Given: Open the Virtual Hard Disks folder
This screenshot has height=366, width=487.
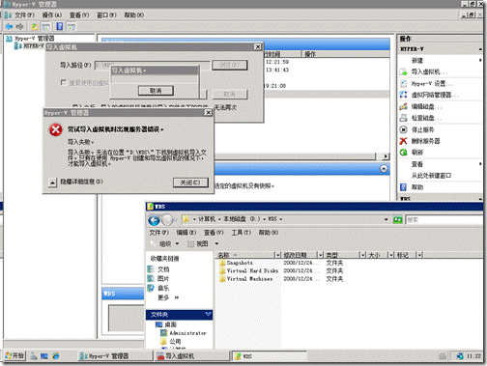Looking at the screenshot, I should click(x=248, y=270).
